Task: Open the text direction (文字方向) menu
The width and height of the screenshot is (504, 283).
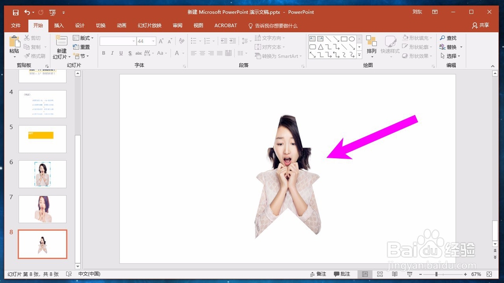Action: [x=270, y=38]
